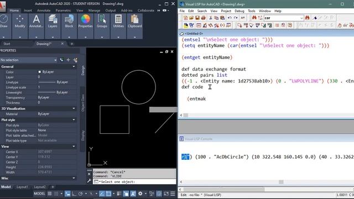Click the New file icon in Visual LISP
Image resolution: width=354 pixels, height=199 pixels.
(186, 18)
